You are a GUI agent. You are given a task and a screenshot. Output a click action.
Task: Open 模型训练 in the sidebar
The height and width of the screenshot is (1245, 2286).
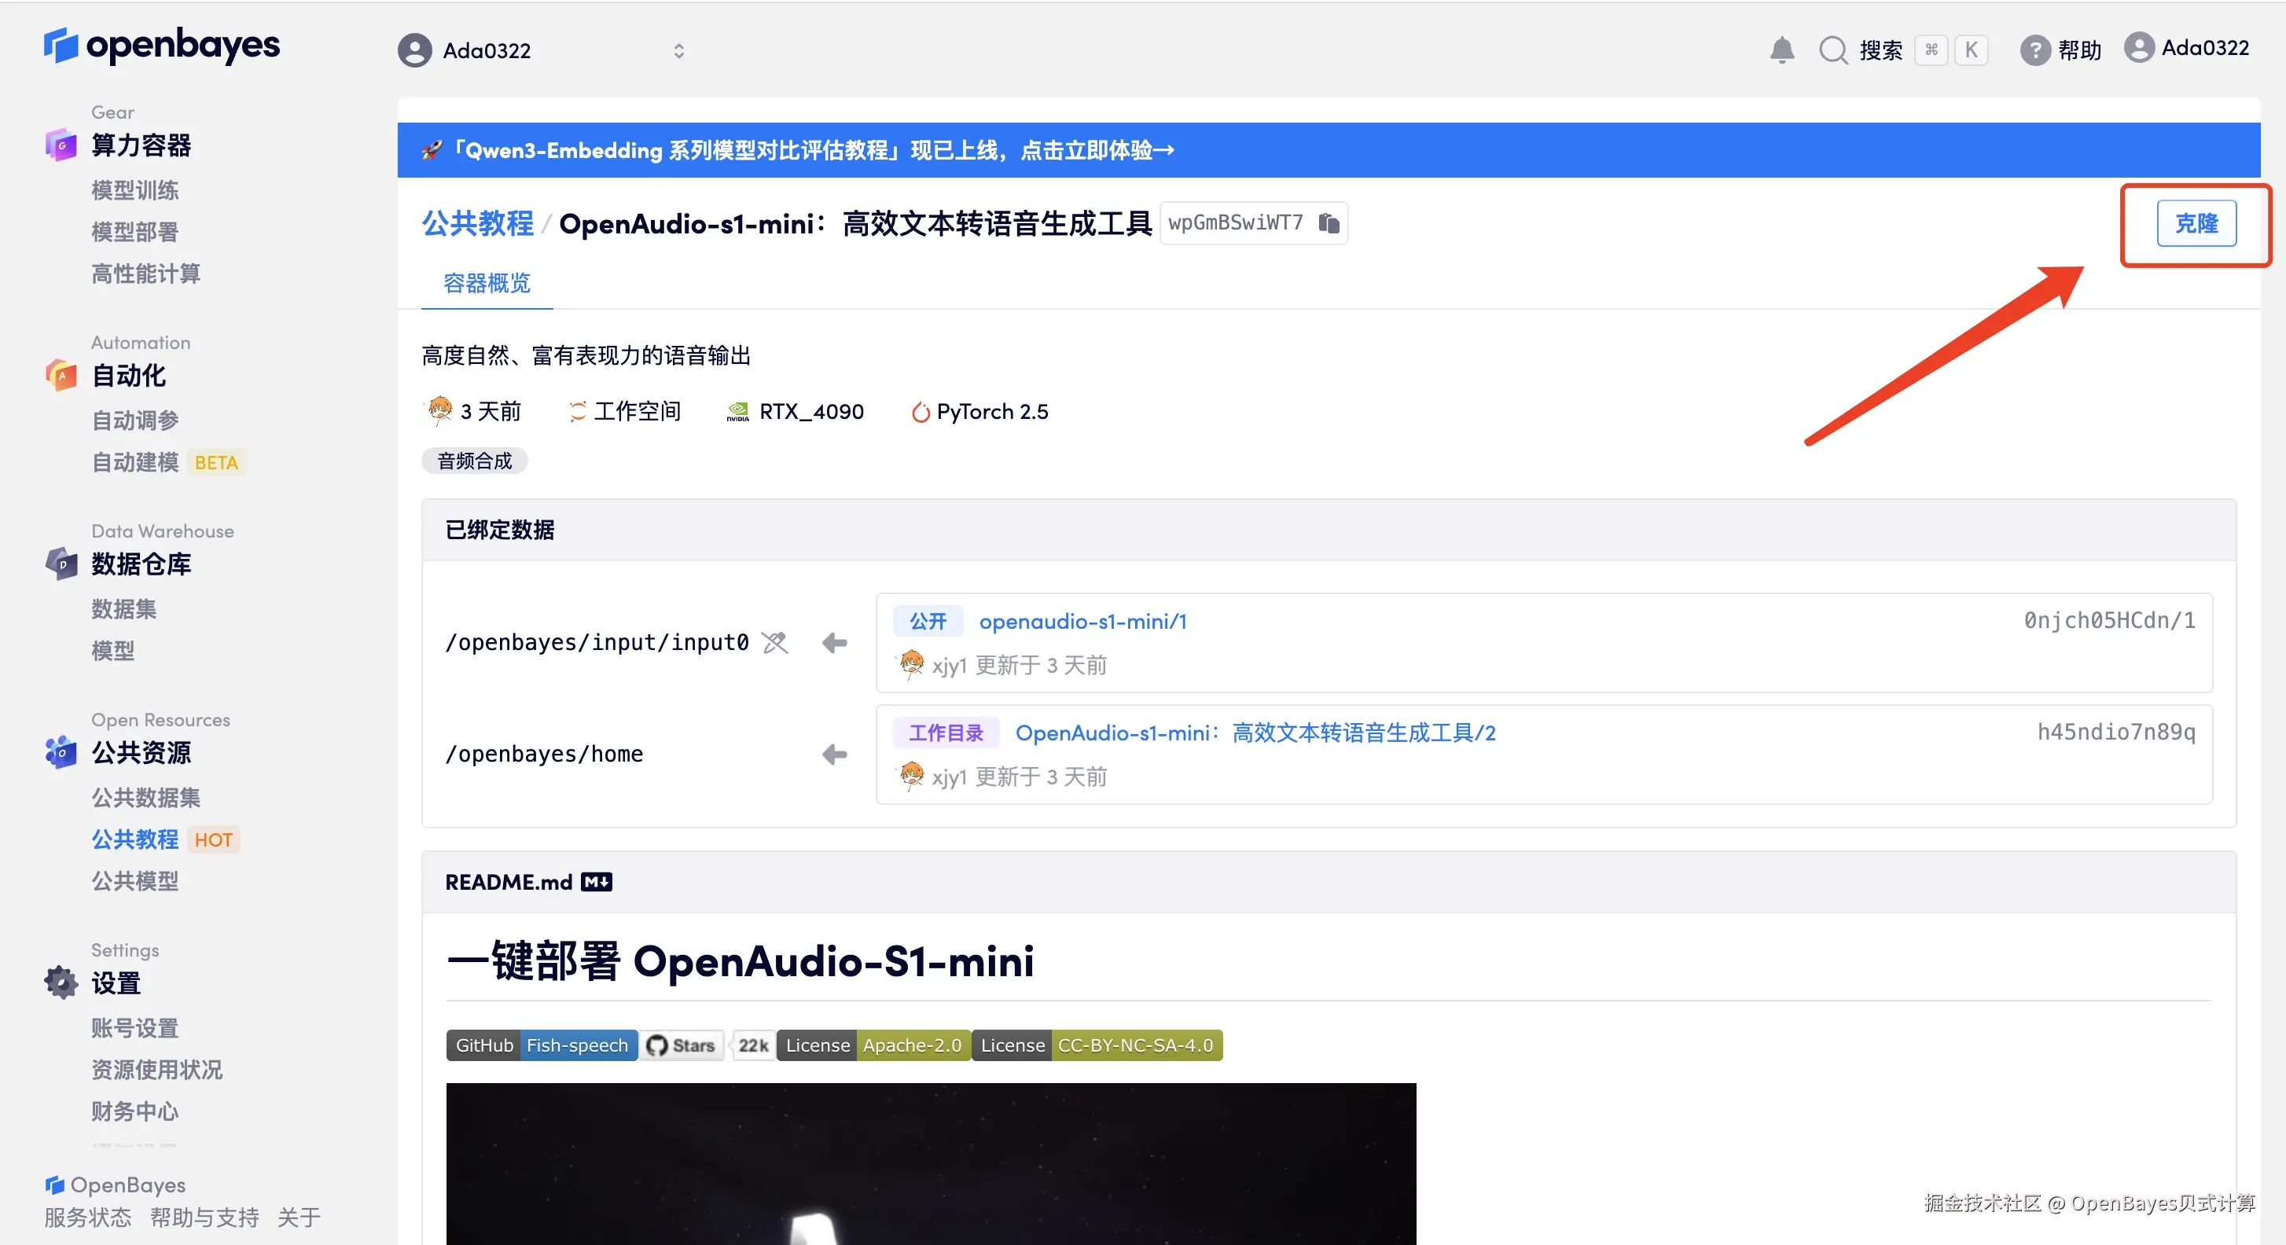135,190
